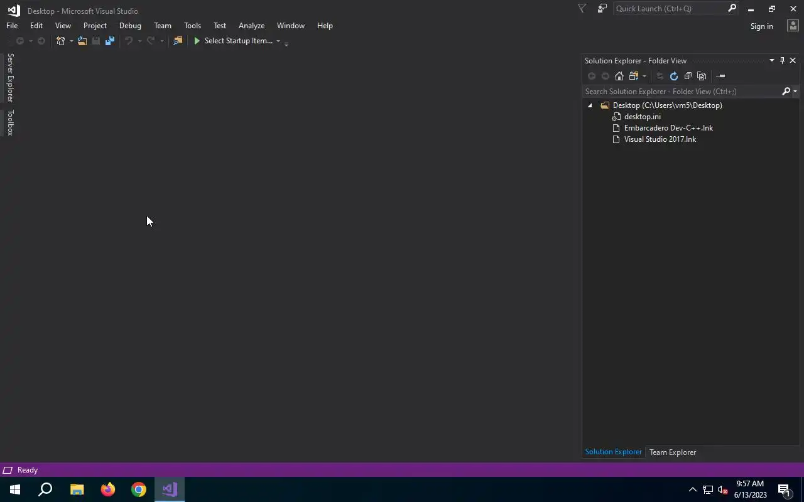Click the Switch Views icon in Solution Explorer

pos(634,76)
